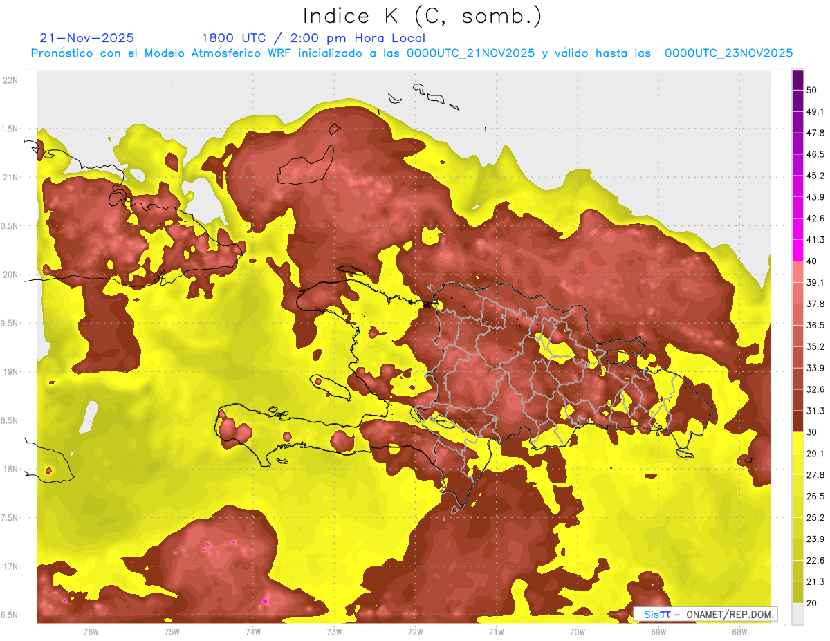The height and width of the screenshot is (641, 830).
Task: Click the "33.9" color scale label
Action: pyautogui.click(x=815, y=368)
